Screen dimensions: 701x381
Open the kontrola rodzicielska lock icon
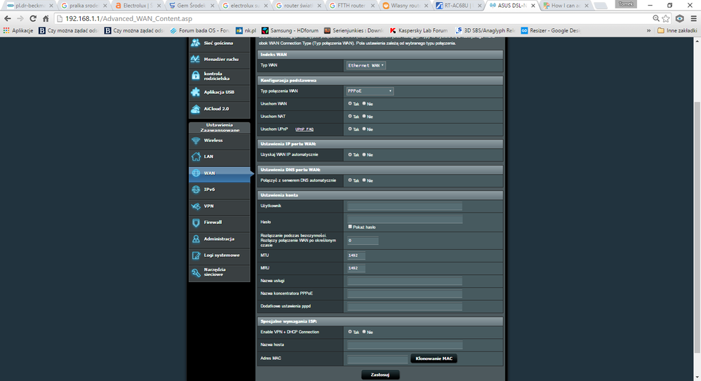coord(196,76)
